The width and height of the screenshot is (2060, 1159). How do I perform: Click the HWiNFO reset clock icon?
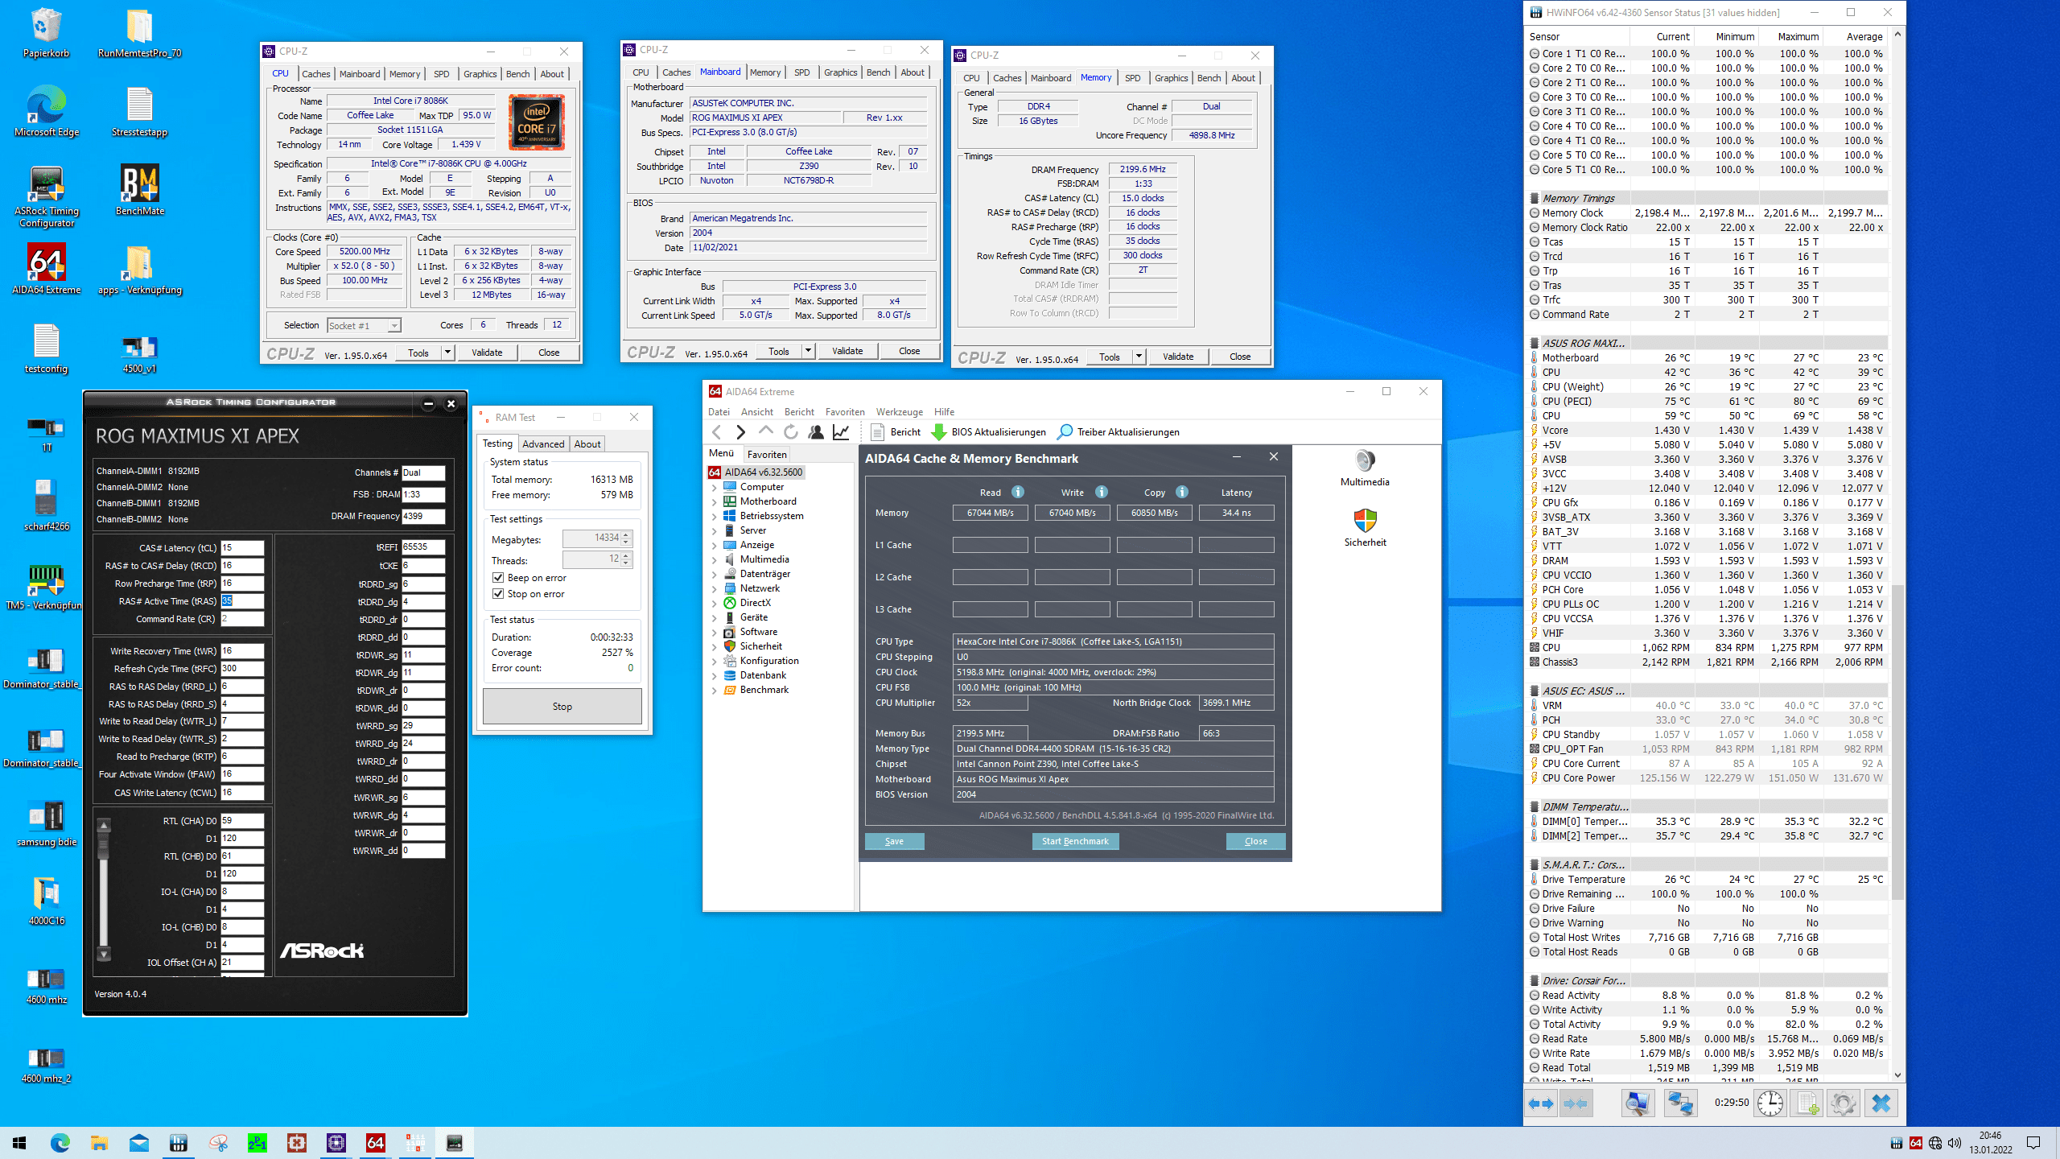(1770, 1103)
